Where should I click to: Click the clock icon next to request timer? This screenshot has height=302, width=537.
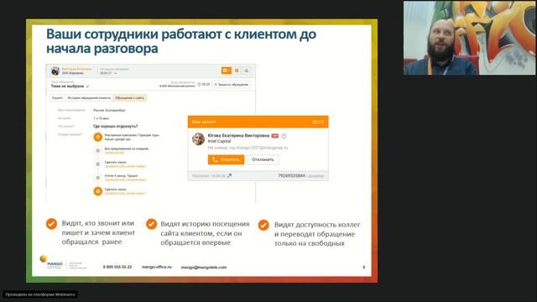(x=199, y=84)
